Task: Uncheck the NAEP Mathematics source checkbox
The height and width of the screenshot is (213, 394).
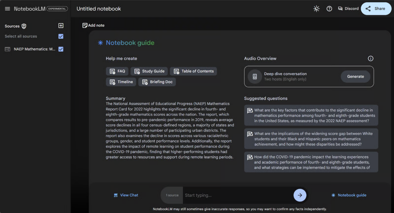Action: click(x=61, y=49)
